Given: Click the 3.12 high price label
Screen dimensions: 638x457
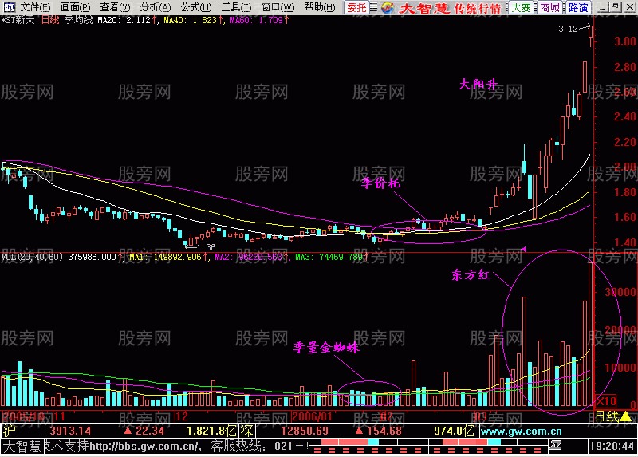Looking at the screenshot, I should coord(568,29).
